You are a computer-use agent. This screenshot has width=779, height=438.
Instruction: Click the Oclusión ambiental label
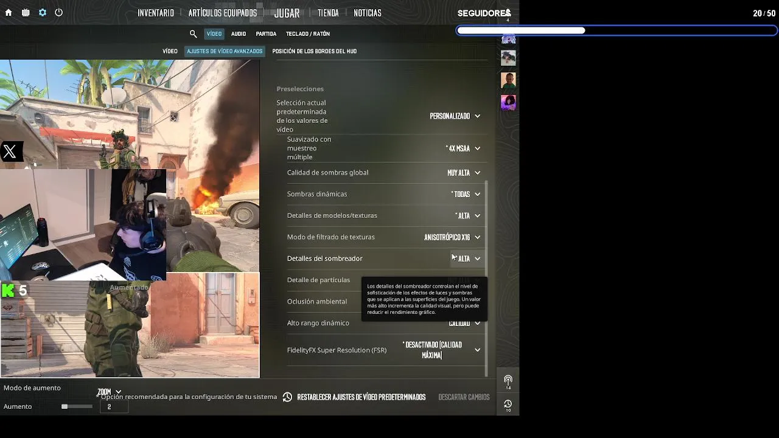[x=317, y=302]
